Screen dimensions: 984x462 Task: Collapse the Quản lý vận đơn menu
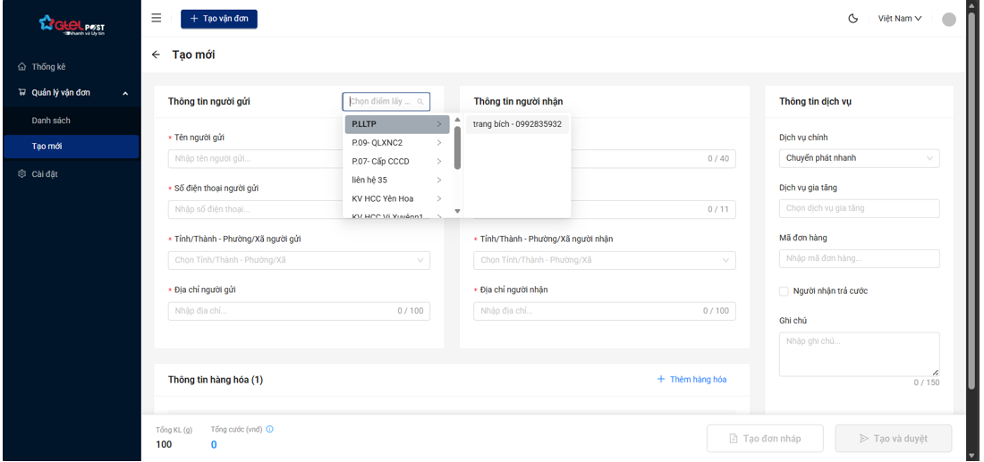125,93
